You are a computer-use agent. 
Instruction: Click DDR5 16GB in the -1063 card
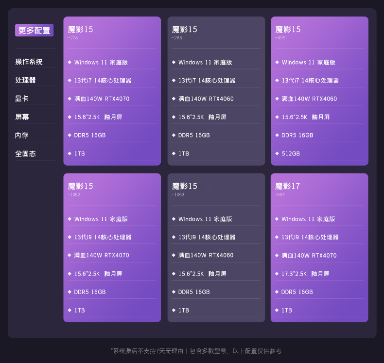[194, 292]
